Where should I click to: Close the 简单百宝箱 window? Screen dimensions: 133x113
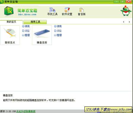[129, 1]
